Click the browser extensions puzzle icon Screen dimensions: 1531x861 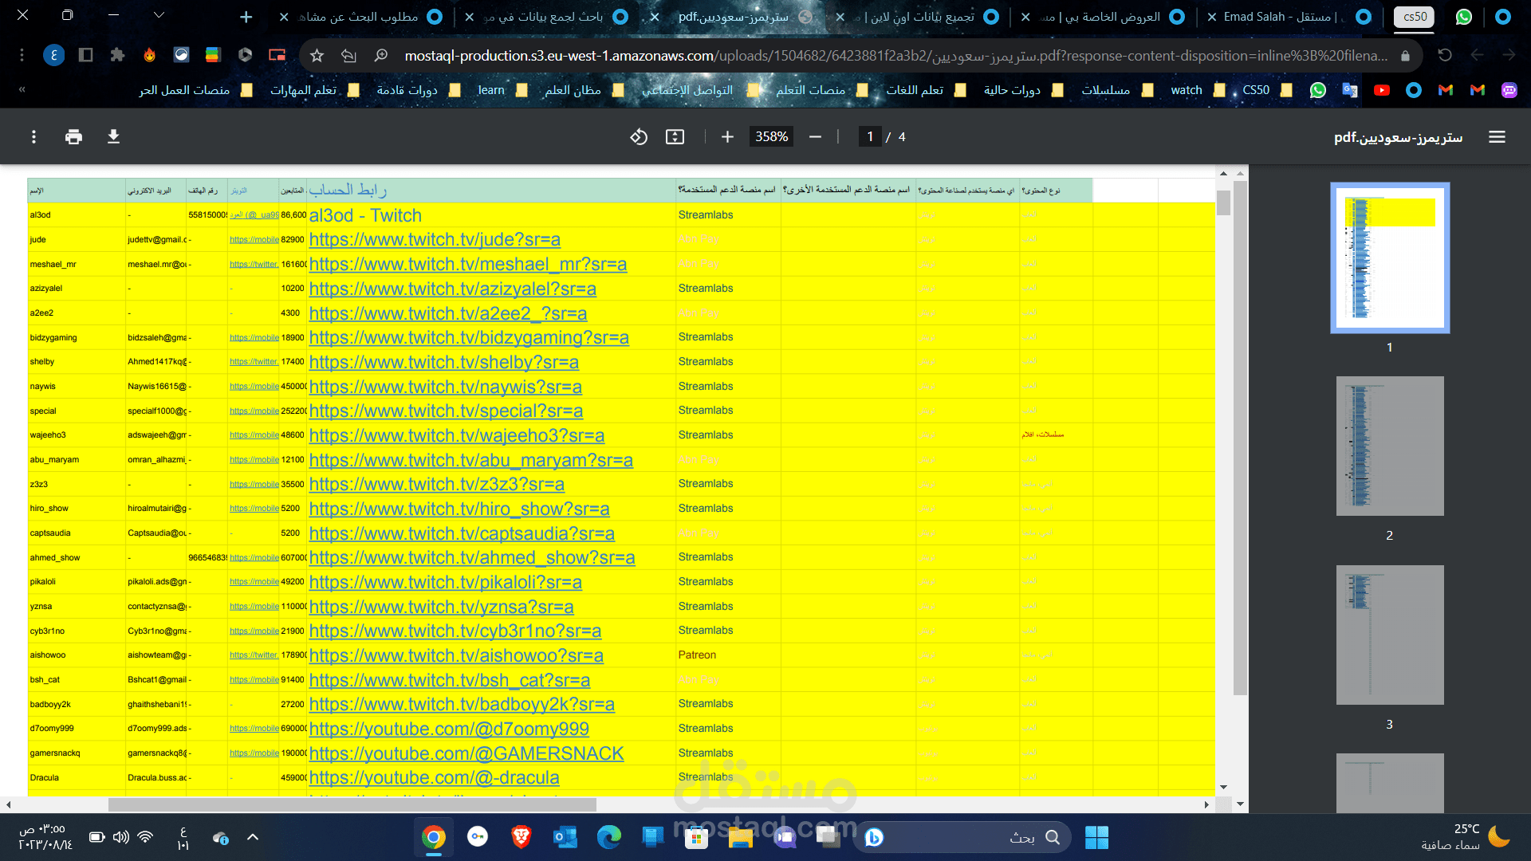tap(117, 55)
